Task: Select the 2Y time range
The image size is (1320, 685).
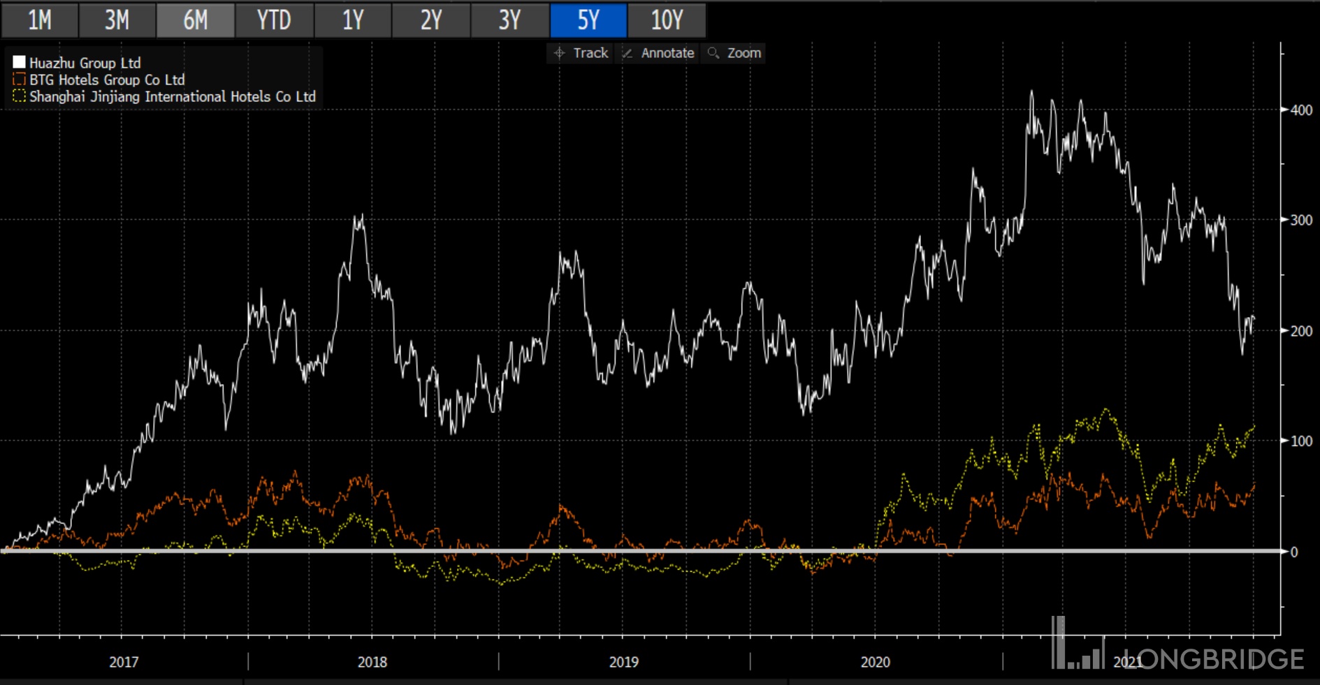Action: pyautogui.click(x=430, y=20)
